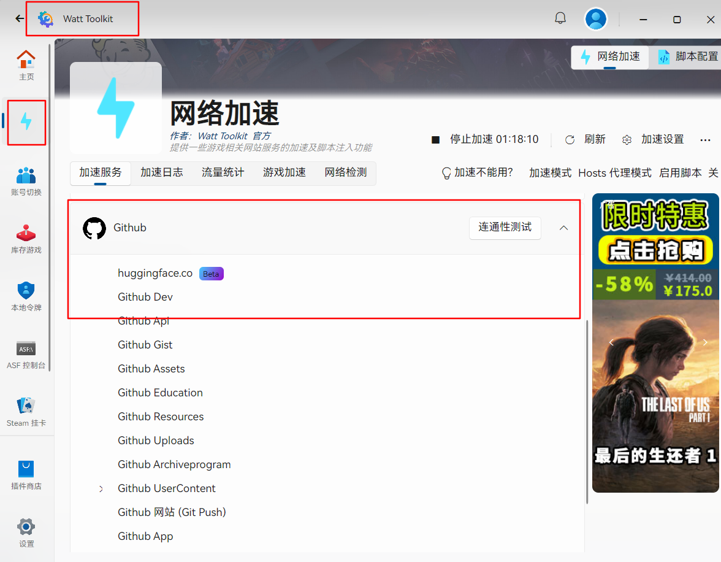This screenshot has width=721, height=562.
Task: Select Github Resources entry
Action: (161, 417)
